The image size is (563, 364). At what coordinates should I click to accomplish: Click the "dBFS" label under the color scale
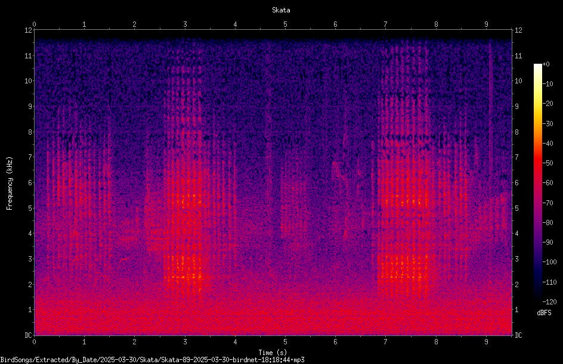coord(544,313)
